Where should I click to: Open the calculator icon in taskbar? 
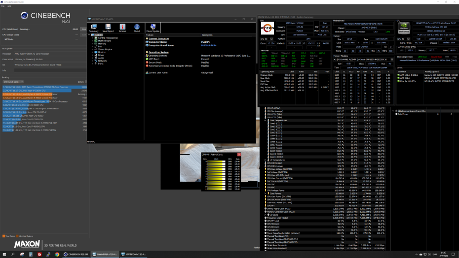tap(31, 254)
